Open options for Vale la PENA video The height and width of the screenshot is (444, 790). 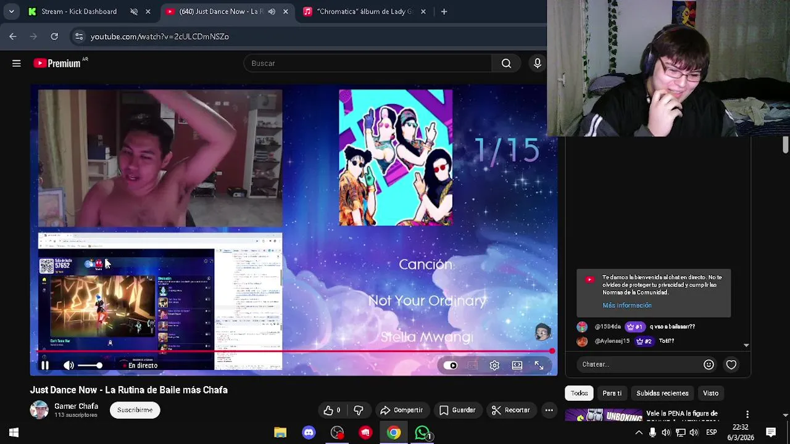coord(747,414)
